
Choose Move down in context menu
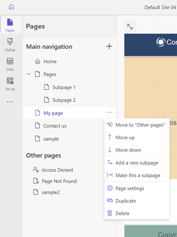click(x=137, y=150)
